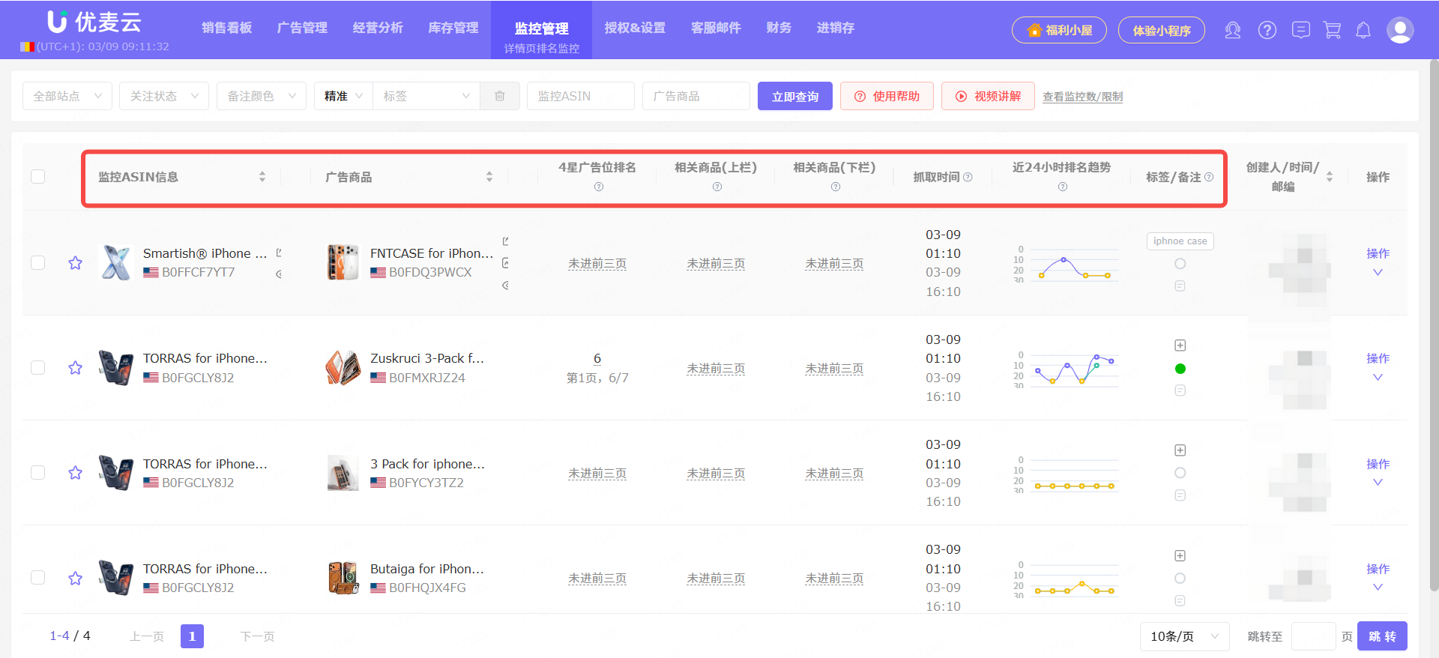Open the 查看监控数/限制 link

[1082, 97]
